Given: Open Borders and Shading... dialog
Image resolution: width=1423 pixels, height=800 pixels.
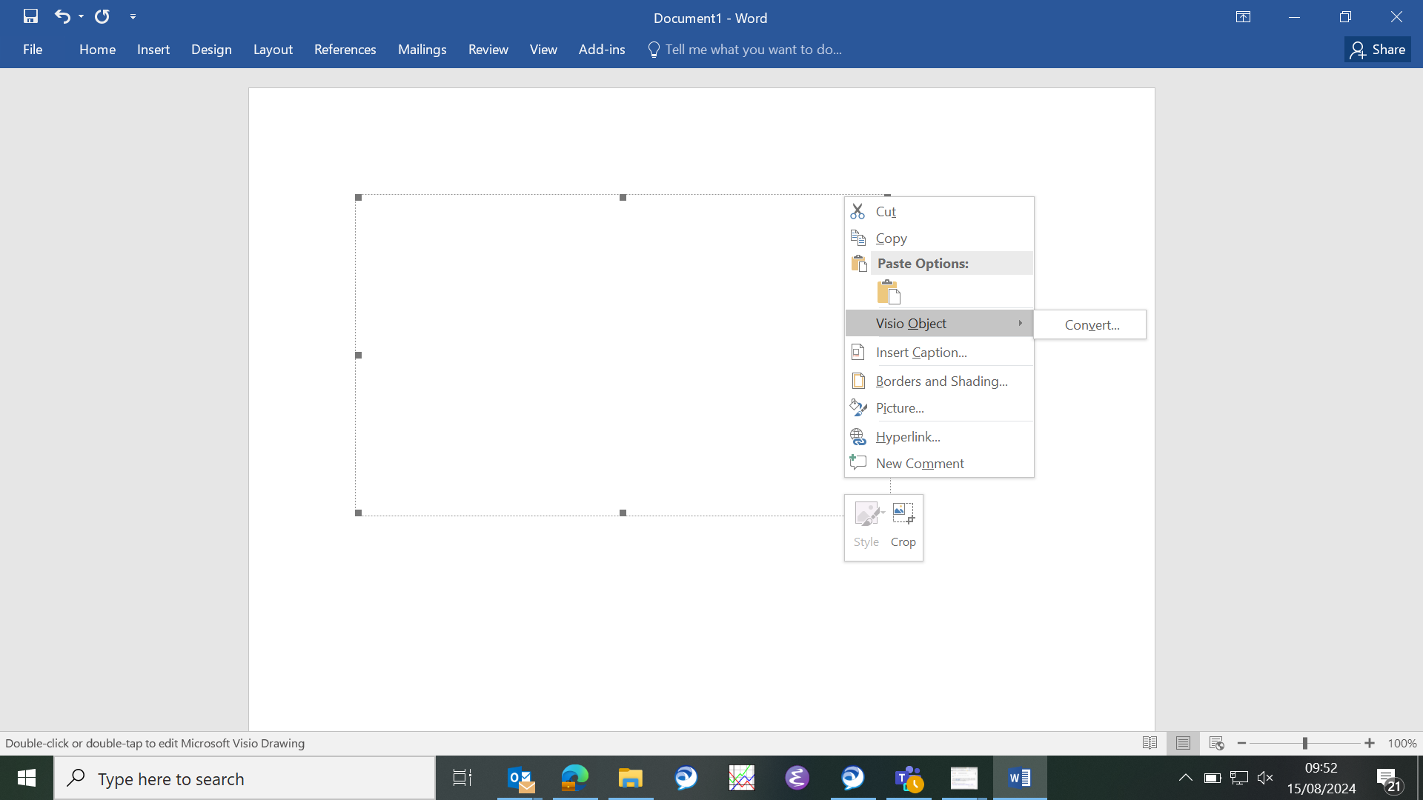Looking at the screenshot, I should coord(939,381).
